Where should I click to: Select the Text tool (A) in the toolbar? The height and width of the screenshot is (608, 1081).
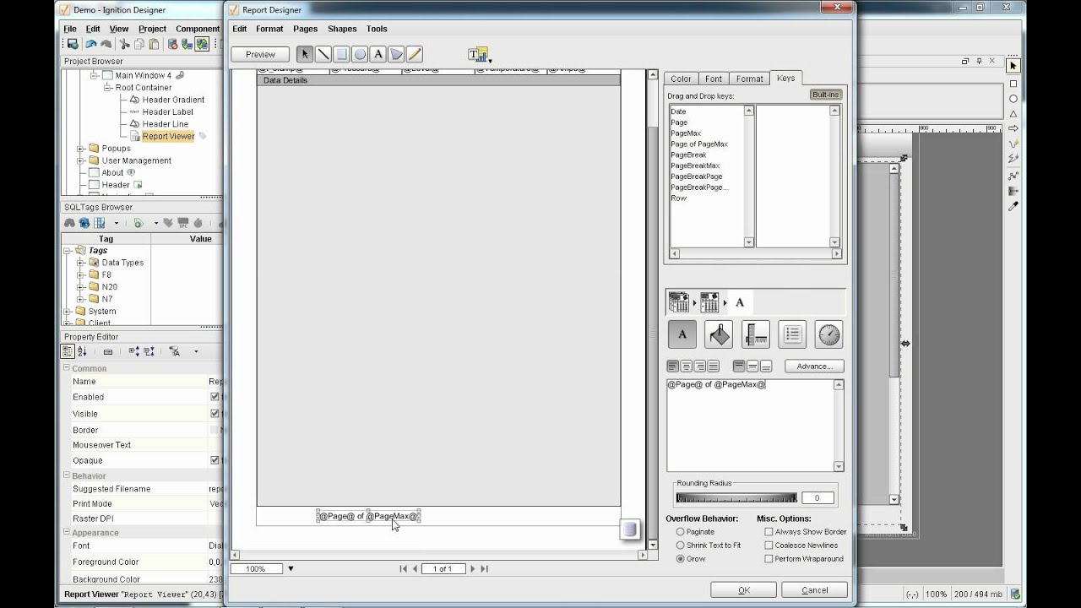click(x=378, y=54)
